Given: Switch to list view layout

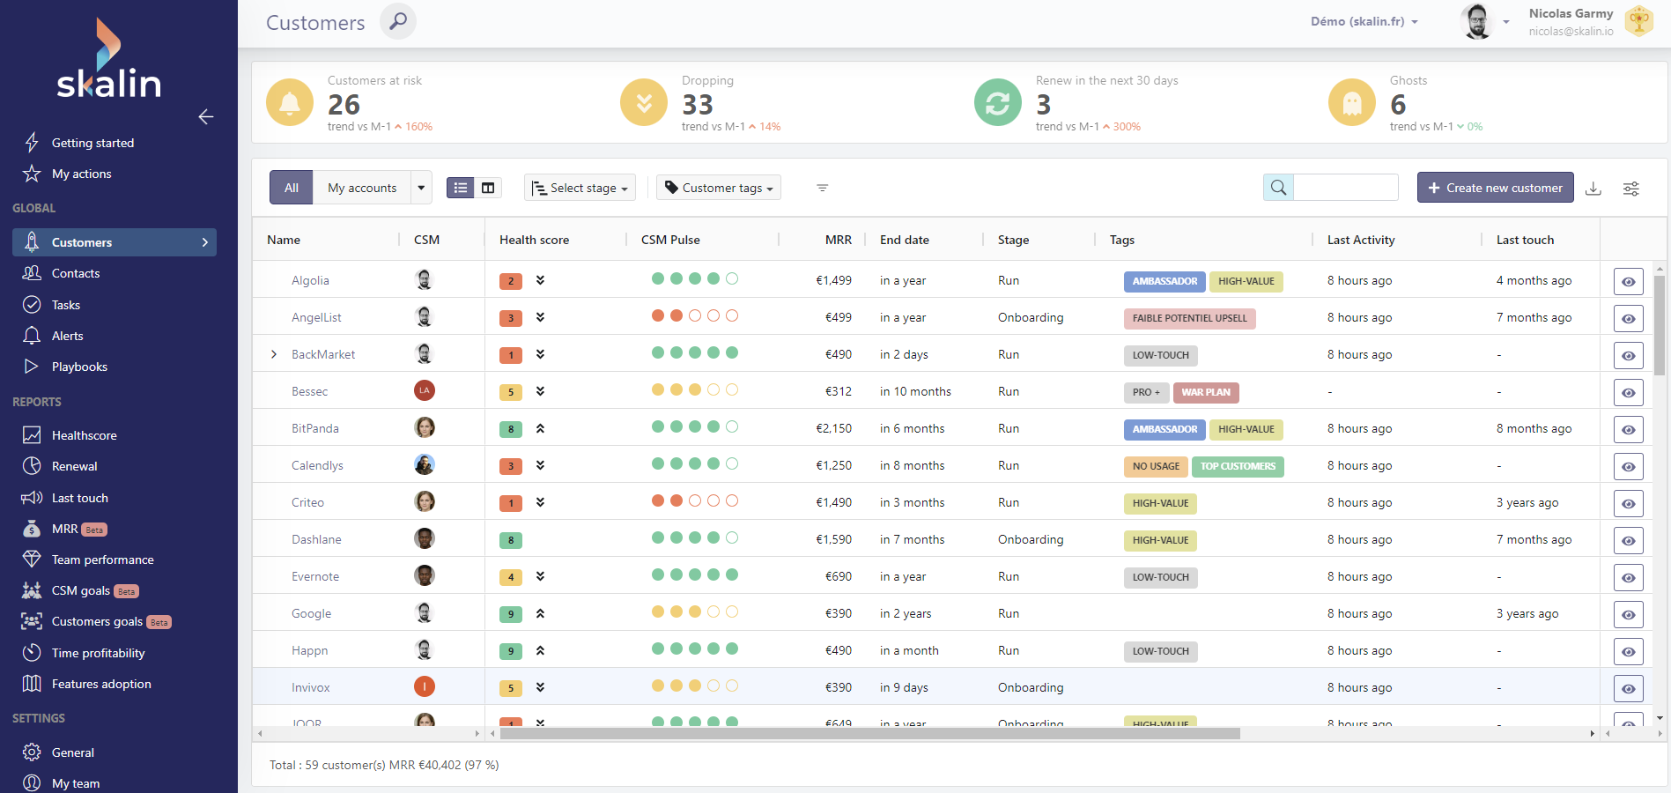Looking at the screenshot, I should pyautogui.click(x=460, y=188).
